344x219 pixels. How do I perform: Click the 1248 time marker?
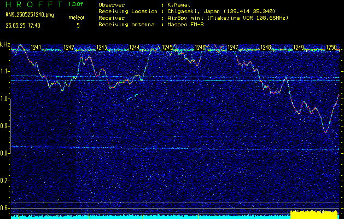(266, 47)
